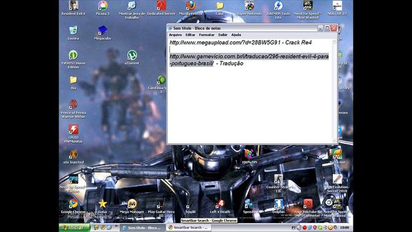The image size is (412, 232).
Task: Click the PT language indicator in the tray
Action: (x=294, y=227)
